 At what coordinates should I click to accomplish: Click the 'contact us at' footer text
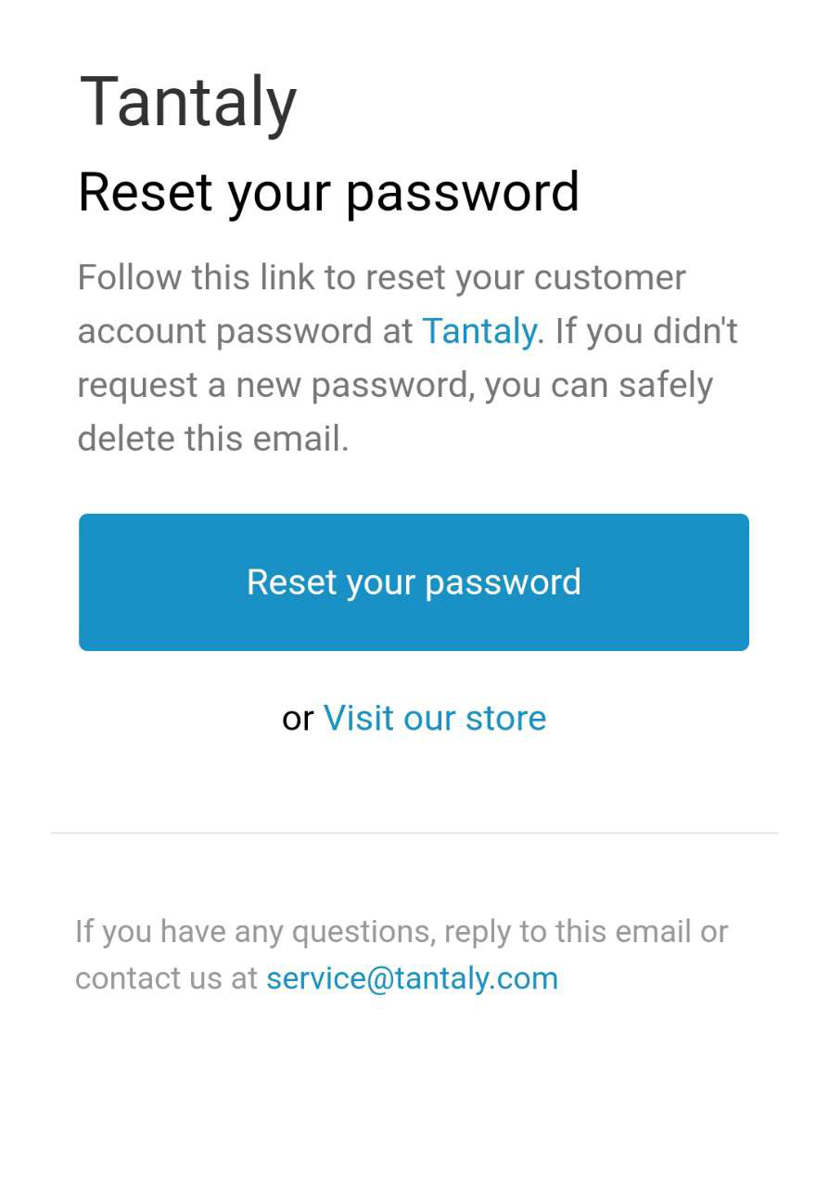166,978
